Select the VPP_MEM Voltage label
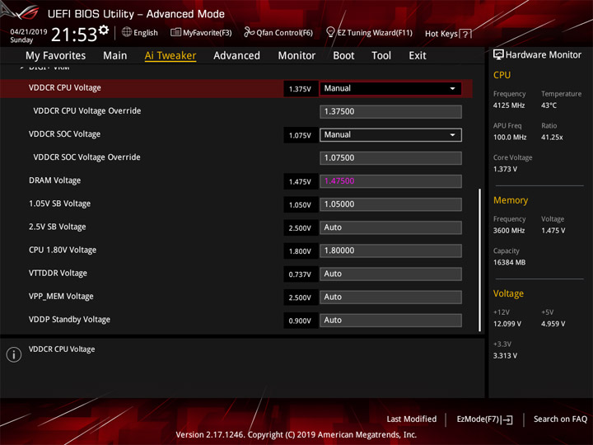 pos(61,297)
